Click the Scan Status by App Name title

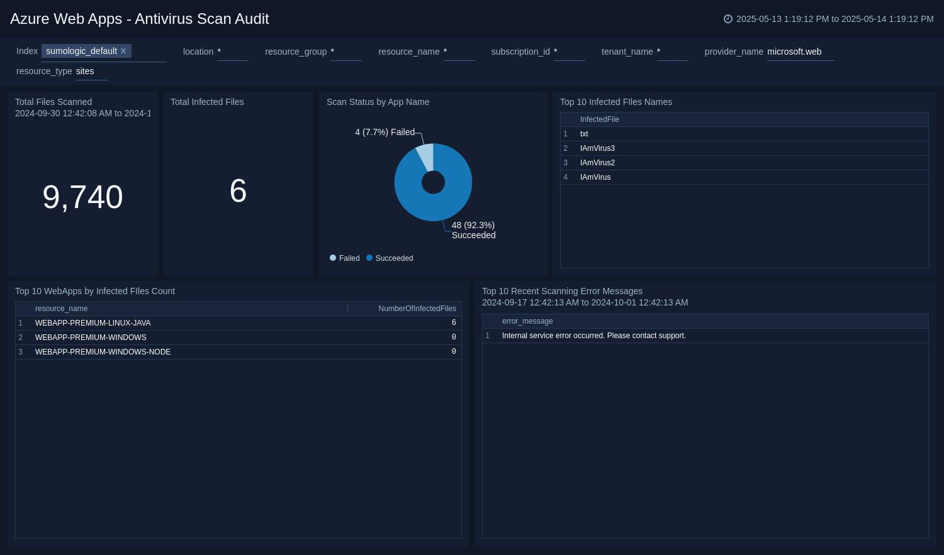[378, 102]
